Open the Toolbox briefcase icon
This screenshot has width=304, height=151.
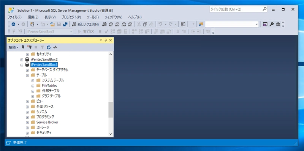click(278, 24)
